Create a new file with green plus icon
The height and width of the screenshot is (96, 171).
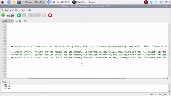click(3, 15)
